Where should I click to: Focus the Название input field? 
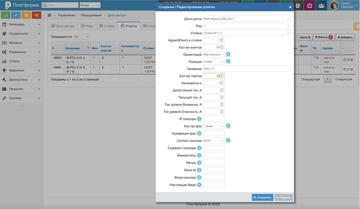(x=247, y=69)
